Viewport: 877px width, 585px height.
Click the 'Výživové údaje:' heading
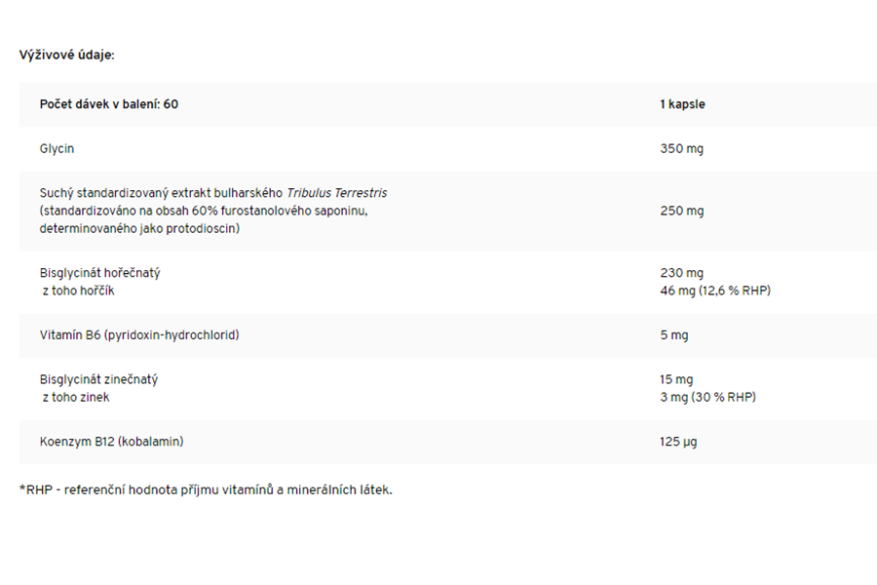pyautogui.click(x=66, y=55)
